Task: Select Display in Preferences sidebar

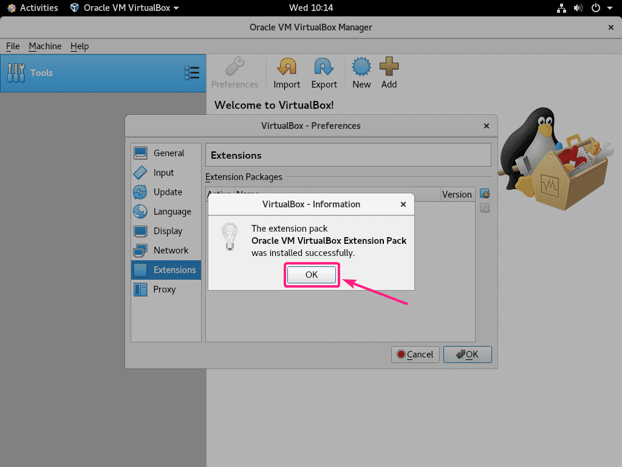Action: (166, 230)
